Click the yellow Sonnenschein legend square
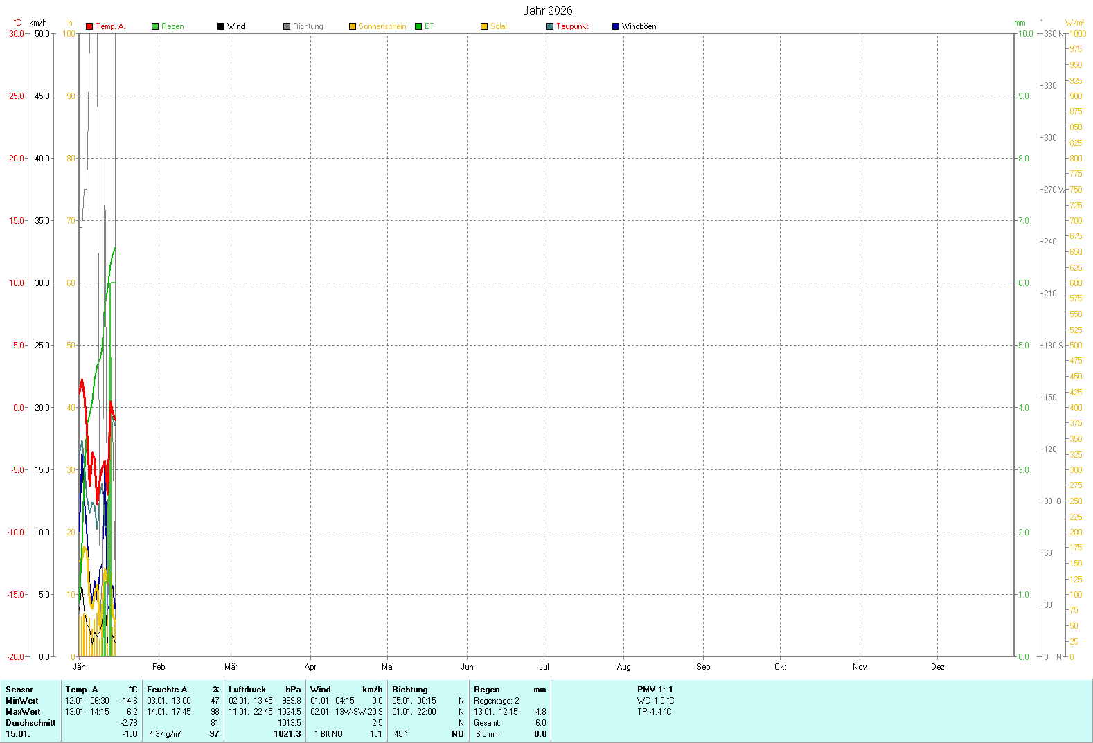 click(x=353, y=26)
